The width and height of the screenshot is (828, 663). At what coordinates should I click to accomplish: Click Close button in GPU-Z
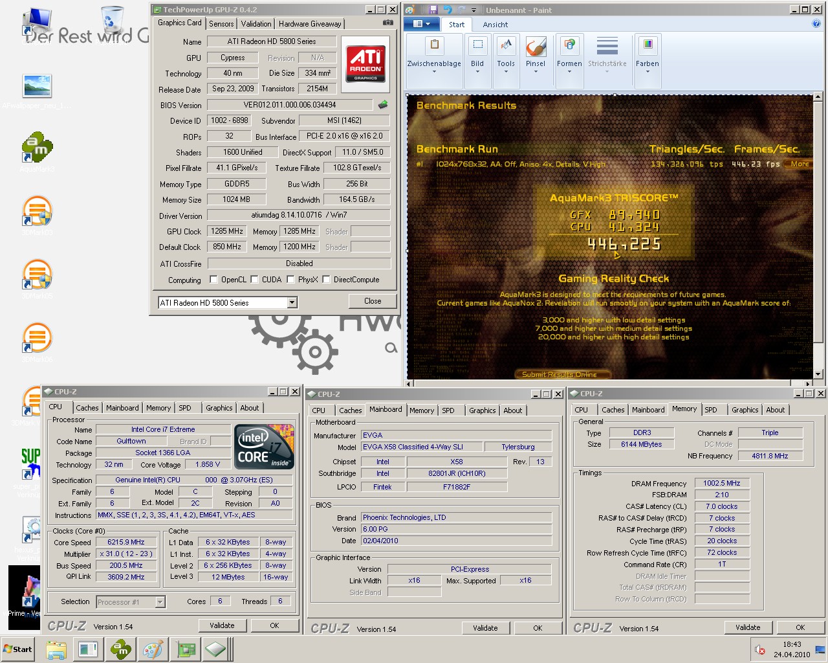(x=373, y=301)
